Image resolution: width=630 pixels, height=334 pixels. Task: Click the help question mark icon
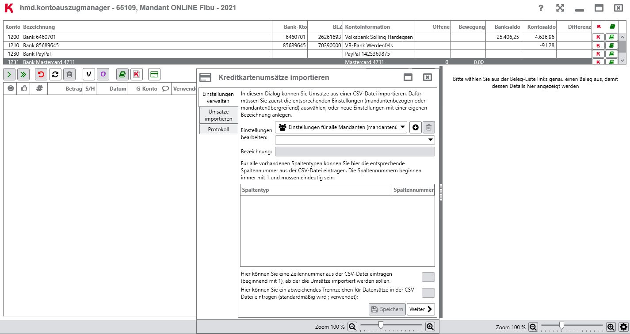click(540, 8)
